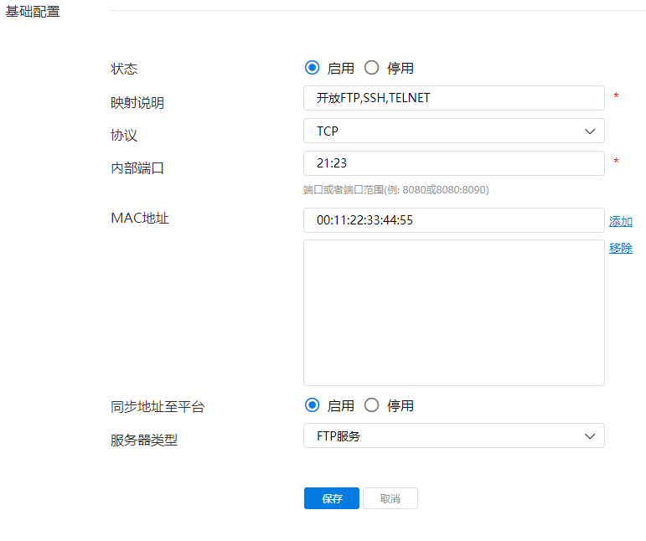The image size is (646, 541).
Task: Focus the 内部端口 field containing 21:23
Action: [x=452, y=163]
